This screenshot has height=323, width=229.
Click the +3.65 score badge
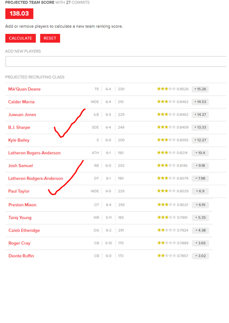tap(200, 243)
